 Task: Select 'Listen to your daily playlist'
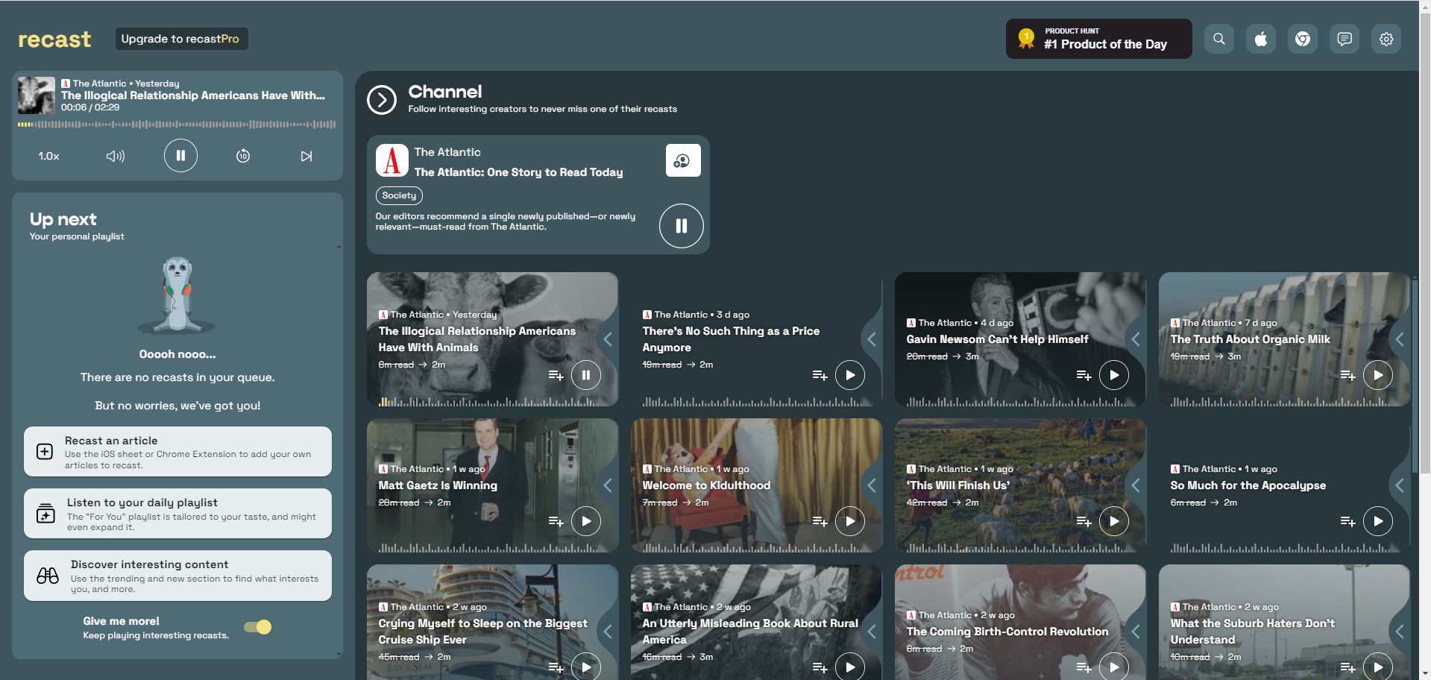[x=177, y=514]
